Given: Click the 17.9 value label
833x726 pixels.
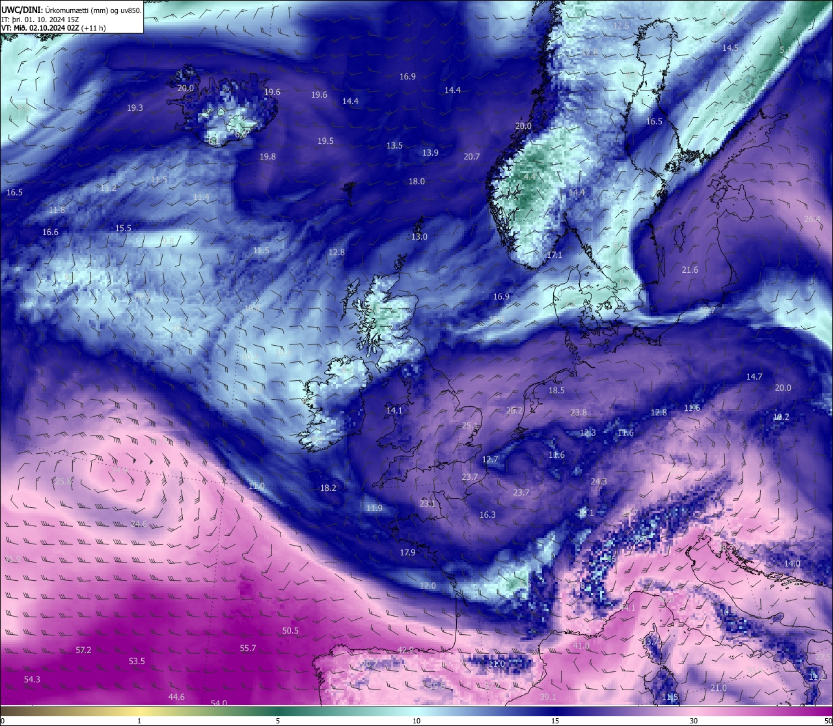Looking at the screenshot, I should [x=407, y=552].
